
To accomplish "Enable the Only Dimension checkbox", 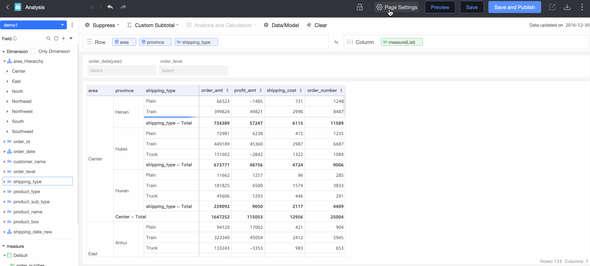I will click(33, 51).
